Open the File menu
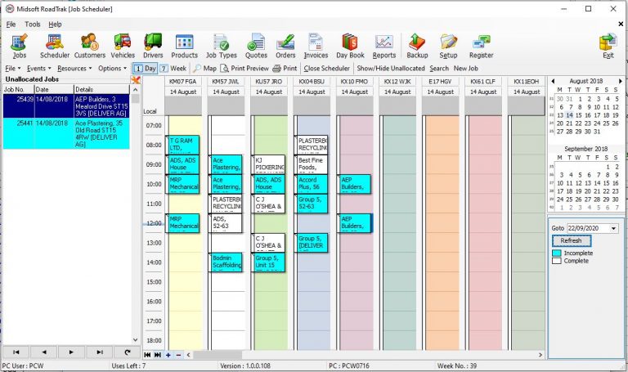Screen dimensions: 628x372 point(11,25)
